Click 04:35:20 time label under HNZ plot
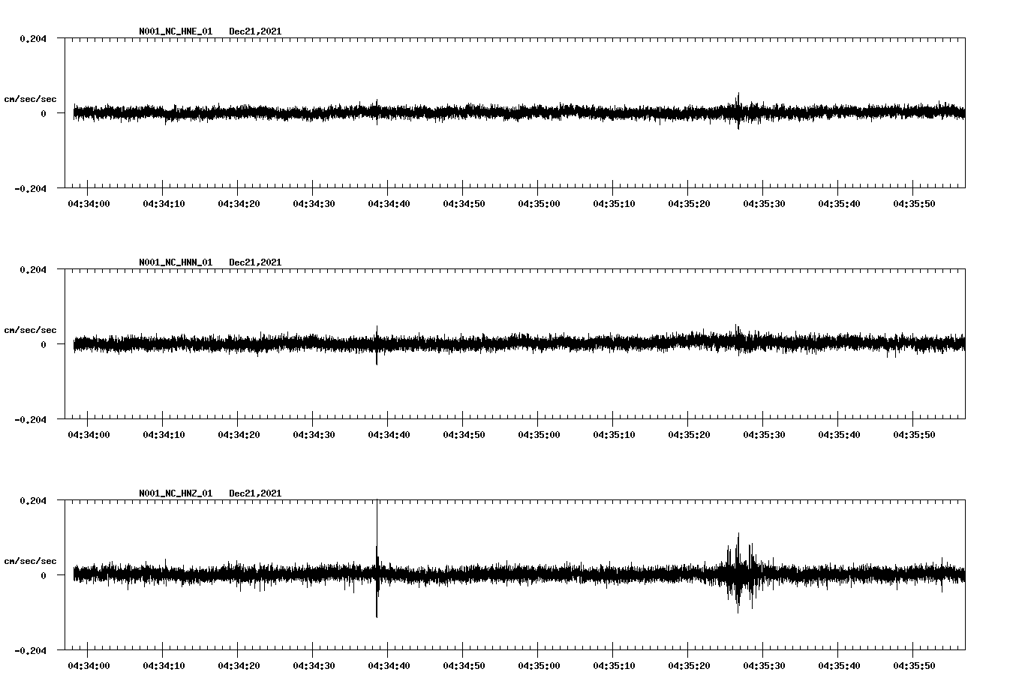The image size is (1019, 693). (689, 665)
